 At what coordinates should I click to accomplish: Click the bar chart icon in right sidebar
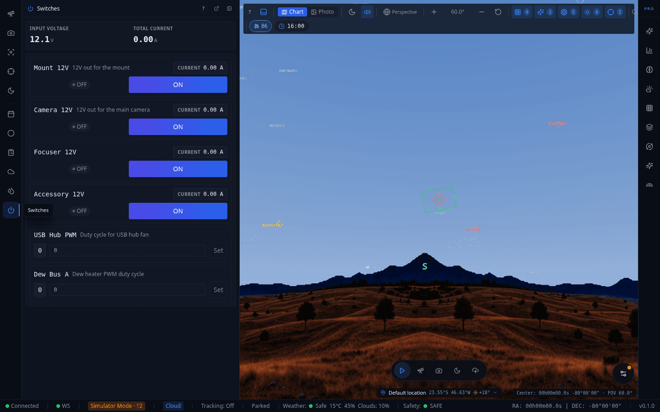pos(649,50)
